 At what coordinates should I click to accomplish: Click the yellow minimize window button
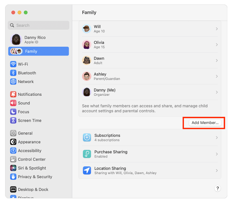pyautogui.click(x=19, y=12)
